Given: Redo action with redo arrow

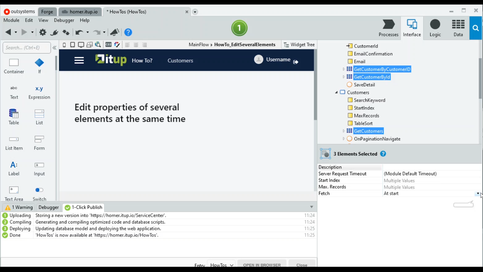Looking at the screenshot, I should coord(97,32).
